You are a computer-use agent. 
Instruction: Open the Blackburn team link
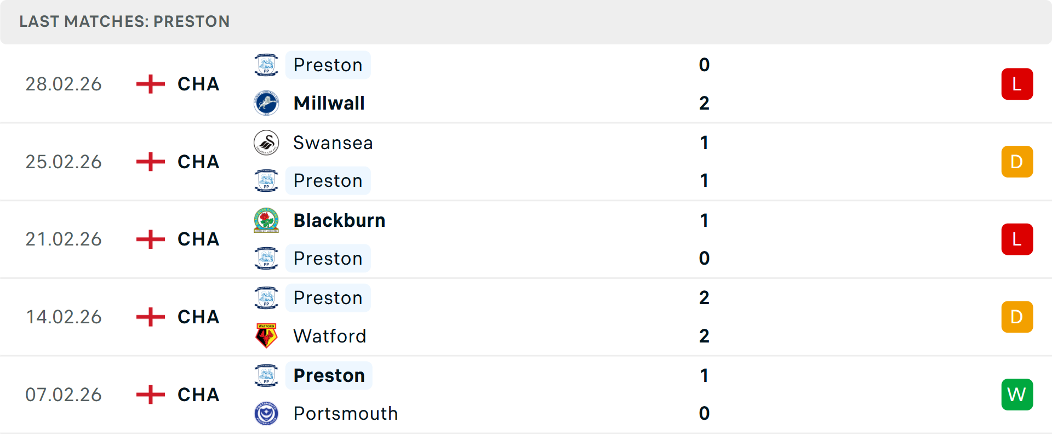(x=339, y=220)
